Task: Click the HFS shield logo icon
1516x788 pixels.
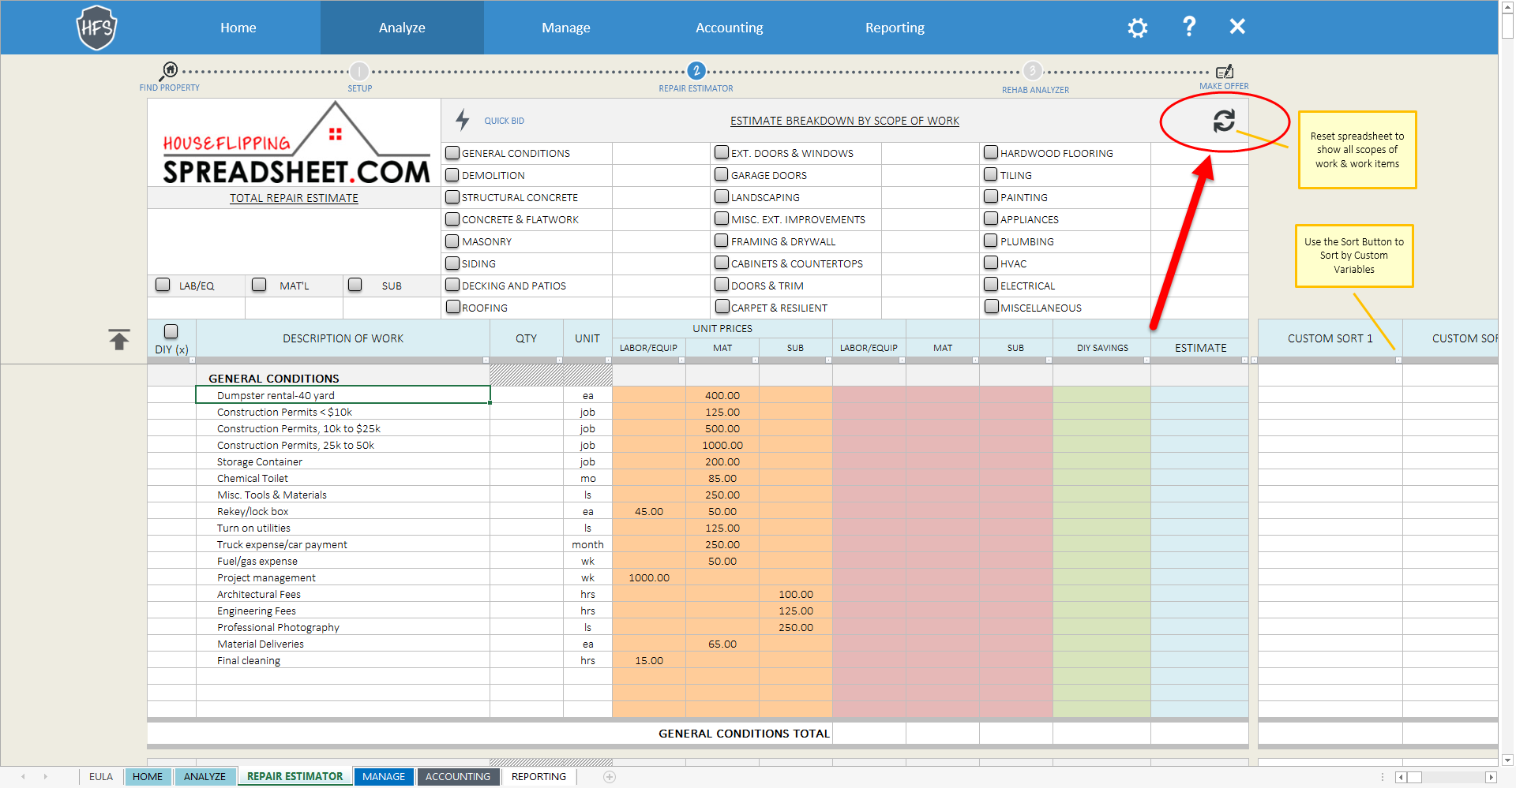Action: [96, 28]
